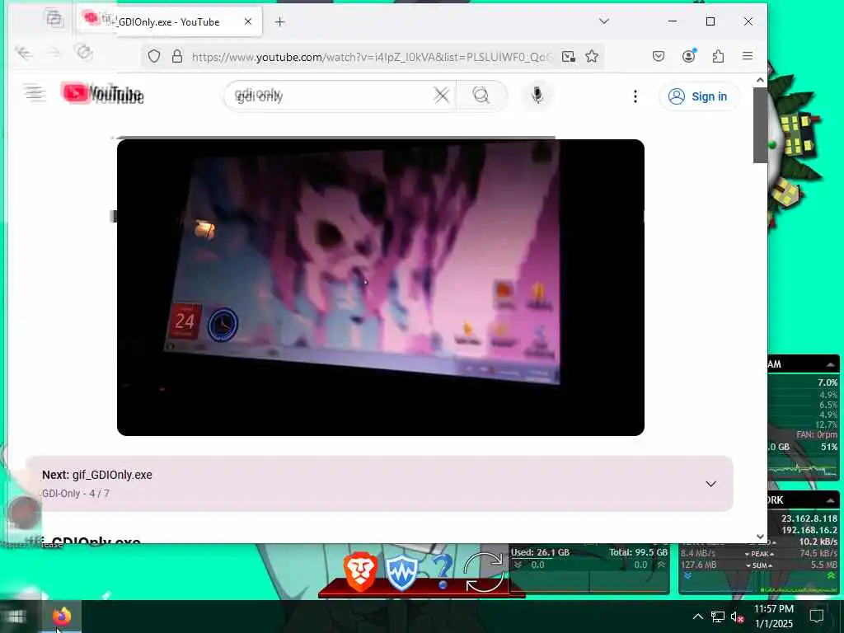This screenshot has width=844, height=633.
Task: Click the Sign in button
Action: (698, 96)
